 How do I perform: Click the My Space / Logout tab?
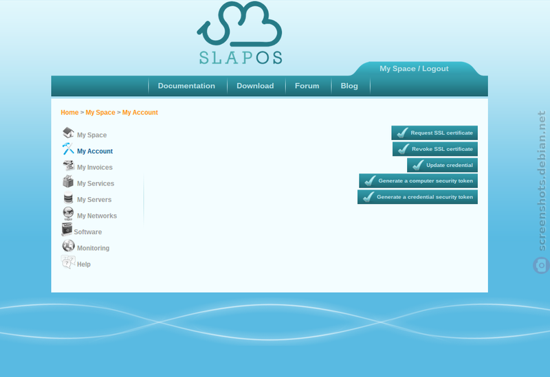[414, 69]
